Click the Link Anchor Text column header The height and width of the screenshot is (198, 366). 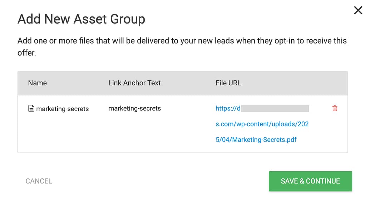[134, 83]
